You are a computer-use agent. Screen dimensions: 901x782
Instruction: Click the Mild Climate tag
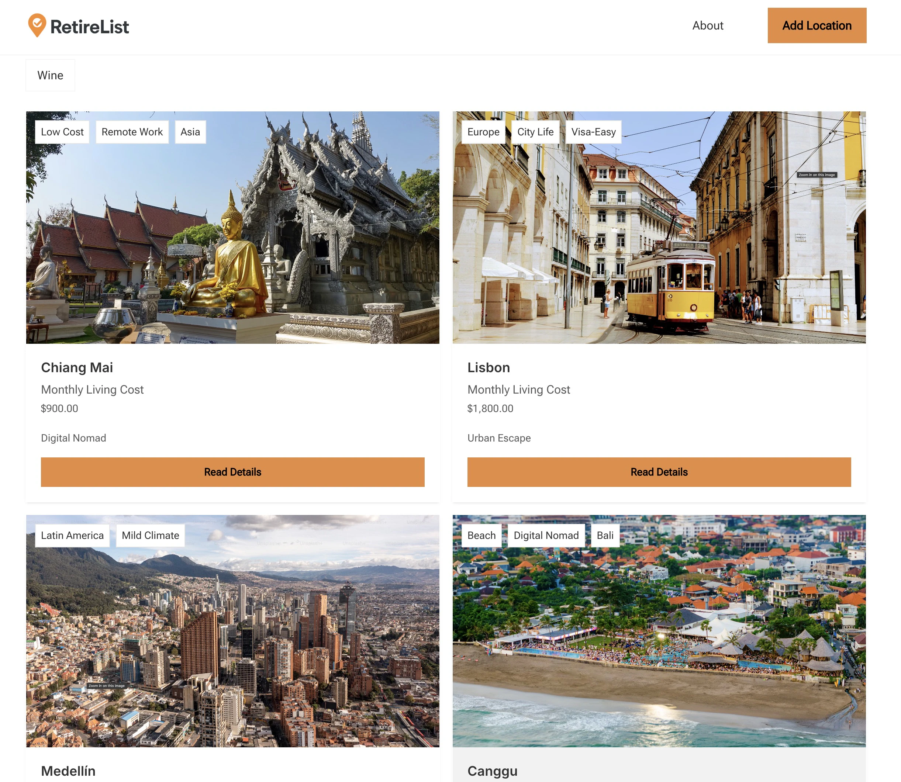(150, 535)
